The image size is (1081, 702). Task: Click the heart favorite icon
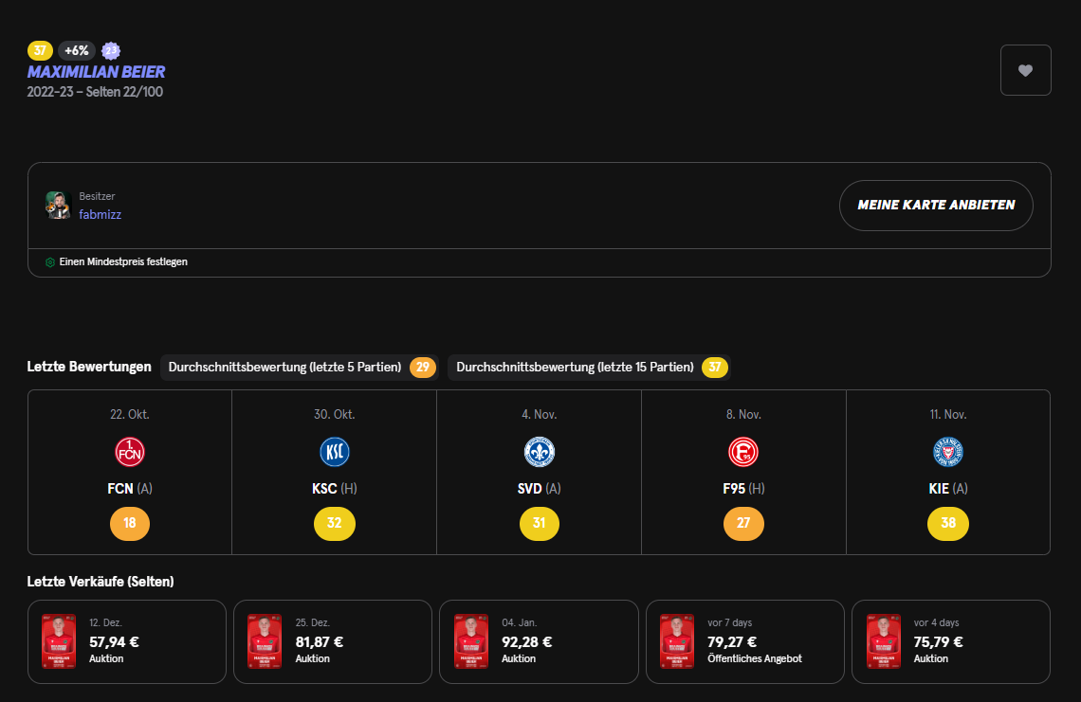click(1025, 70)
